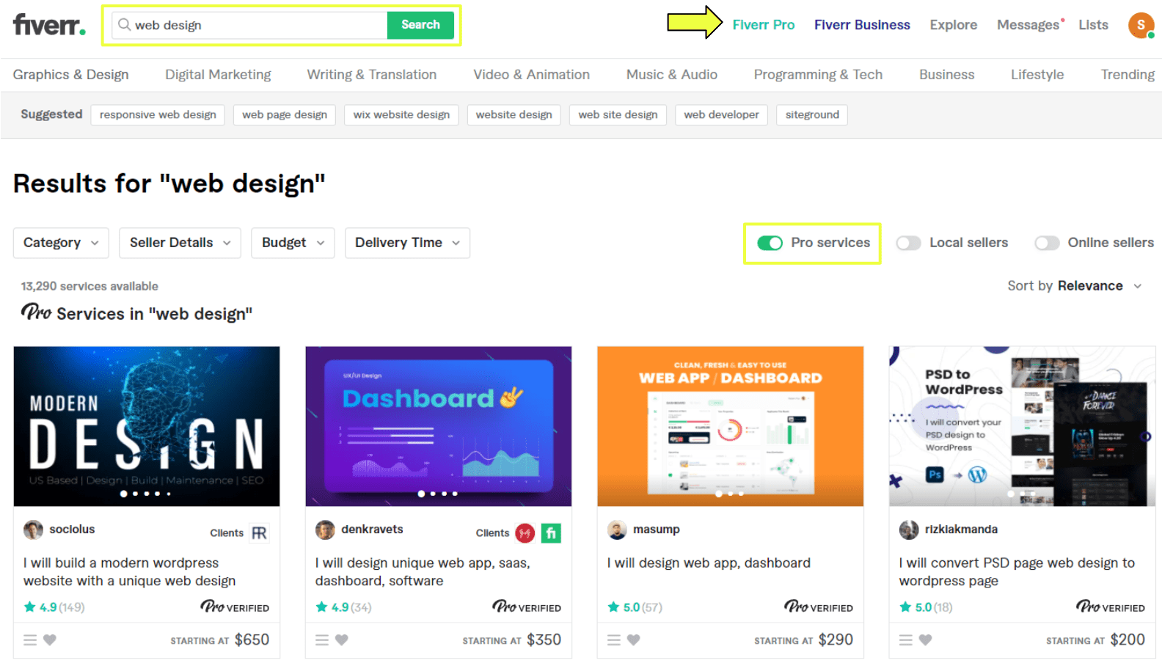Click sociolus seller avatar
This screenshot has width=1162, height=663.
click(33, 530)
